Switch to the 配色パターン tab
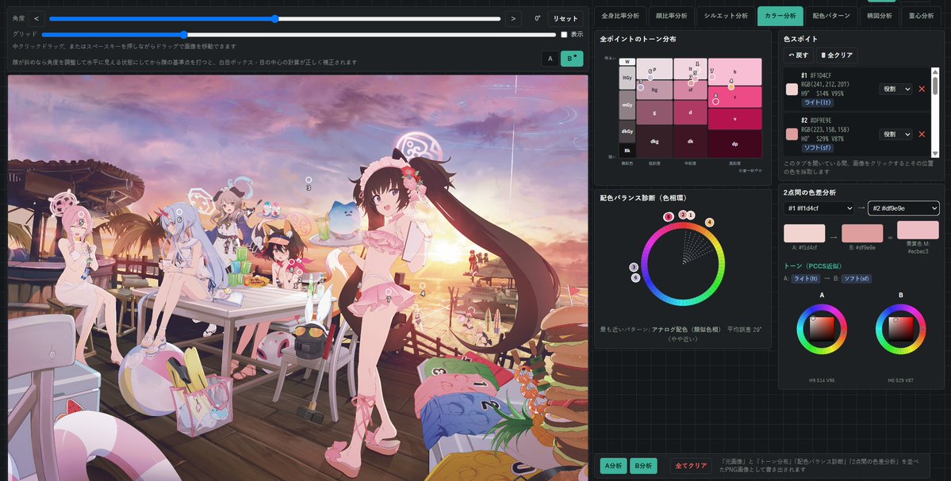951x481 pixels. coord(831,16)
